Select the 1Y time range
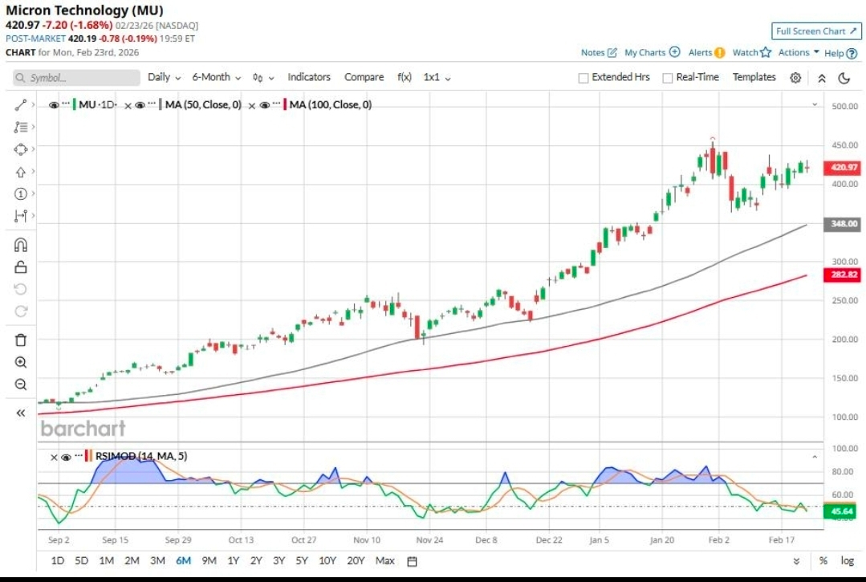 (233, 560)
